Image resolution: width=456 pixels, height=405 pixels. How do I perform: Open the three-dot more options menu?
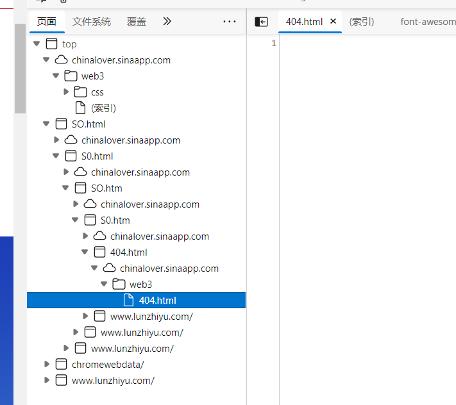click(230, 22)
